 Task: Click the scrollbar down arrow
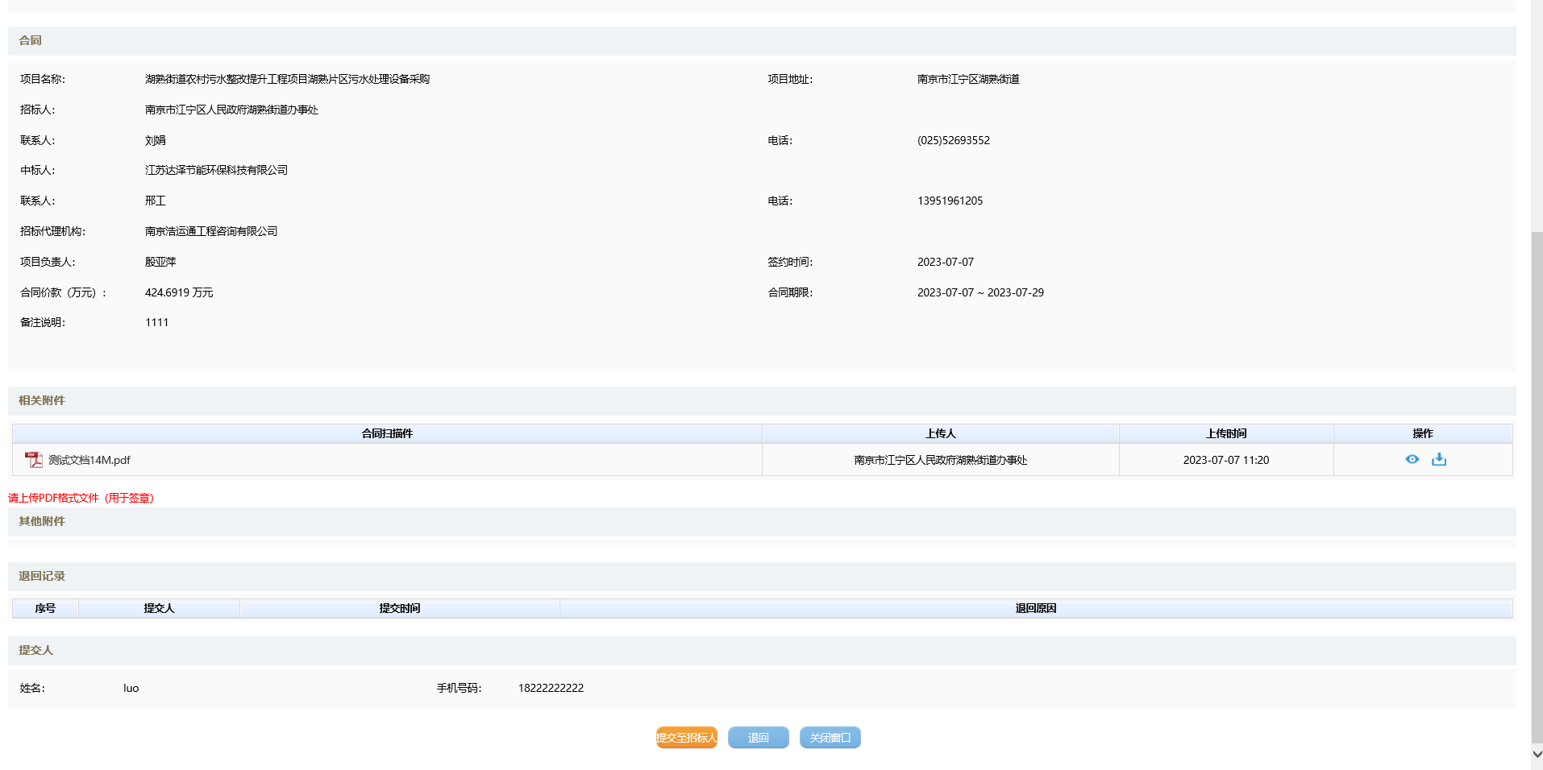click(1537, 755)
